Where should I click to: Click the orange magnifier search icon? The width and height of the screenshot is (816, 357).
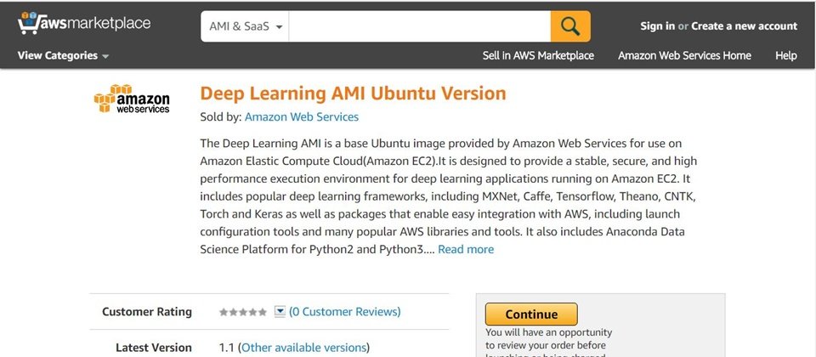(570, 26)
